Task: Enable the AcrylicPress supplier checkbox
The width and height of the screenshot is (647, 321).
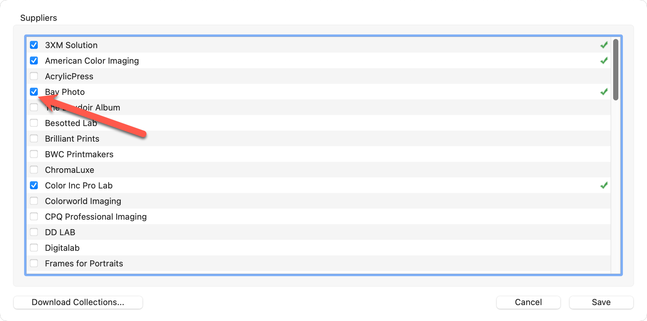Action: 34,76
